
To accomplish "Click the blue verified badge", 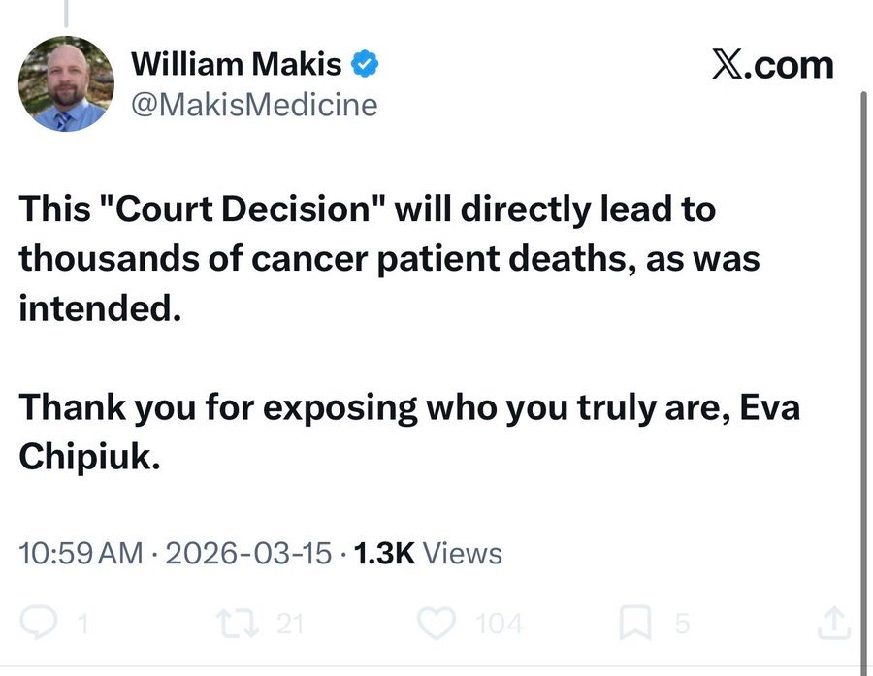I will click(x=364, y=66).
